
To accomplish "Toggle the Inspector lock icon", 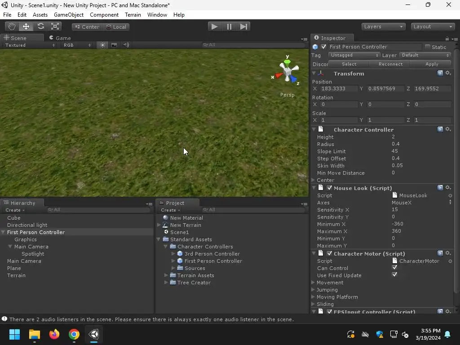I will pyautogui.click(x=447, y=39).
